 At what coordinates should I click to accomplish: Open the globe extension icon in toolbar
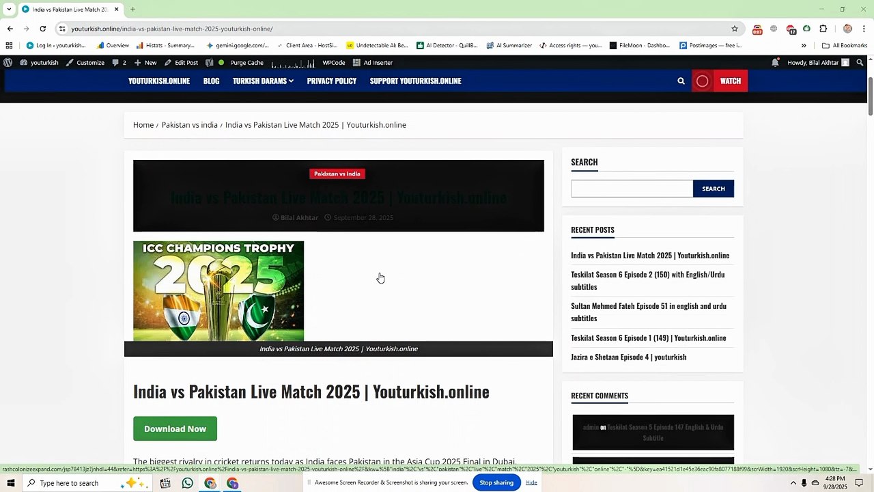point(774,29)
